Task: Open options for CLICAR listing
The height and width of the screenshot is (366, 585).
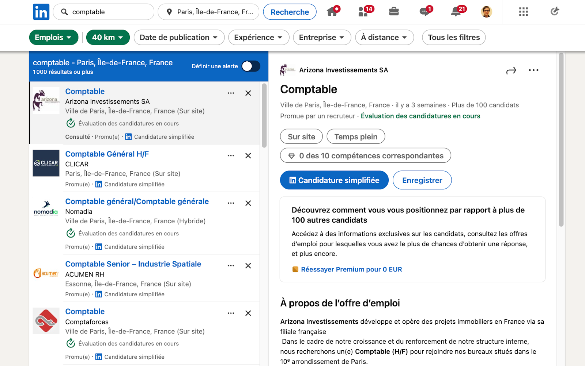Action: (x=231, y=156)
